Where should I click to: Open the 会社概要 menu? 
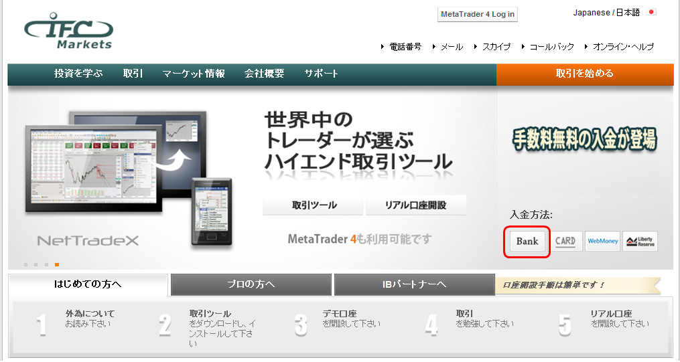[x=264, y=74]
